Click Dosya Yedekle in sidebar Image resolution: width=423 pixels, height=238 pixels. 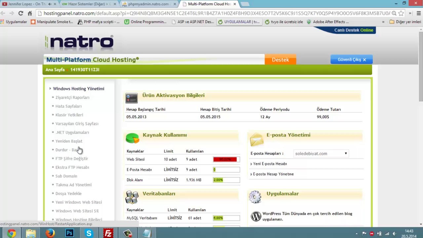68,193
